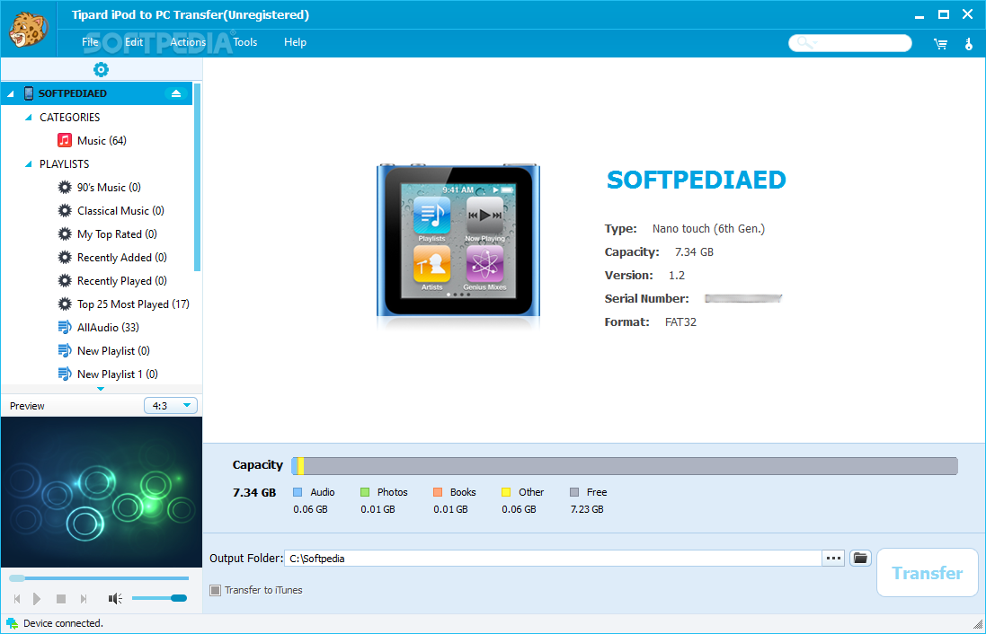Click the 'Device connected.' status text
Image resolution: width=986 pixels, height=634 pixels.
63,623
